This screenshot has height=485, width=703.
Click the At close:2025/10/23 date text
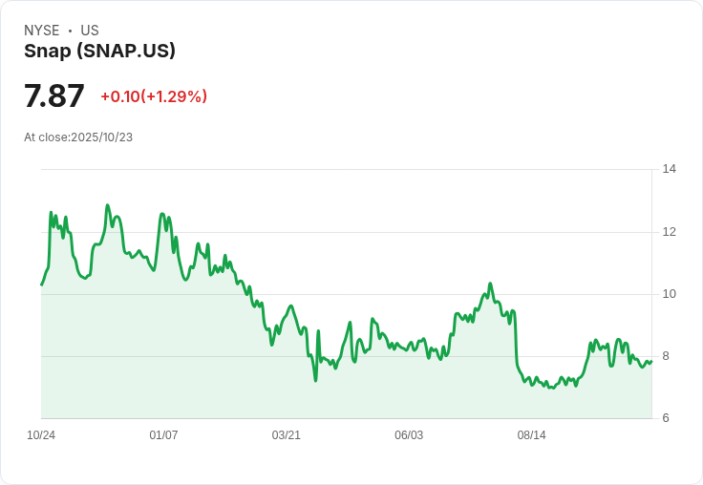(x=78, y=137)
